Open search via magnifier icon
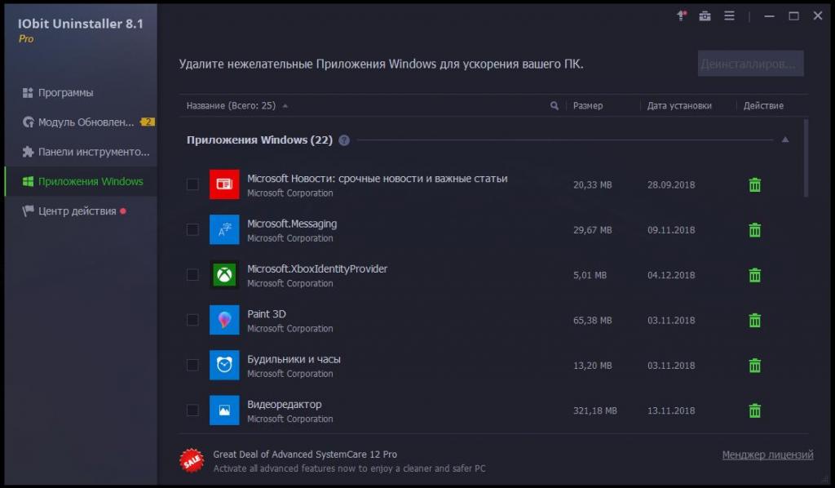The width and height of the screenshot is (835, 488). (x=554, y=105)
